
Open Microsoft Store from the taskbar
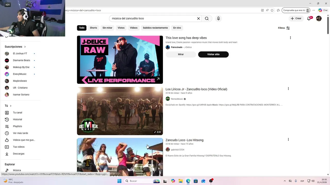(x=196, y=181)
